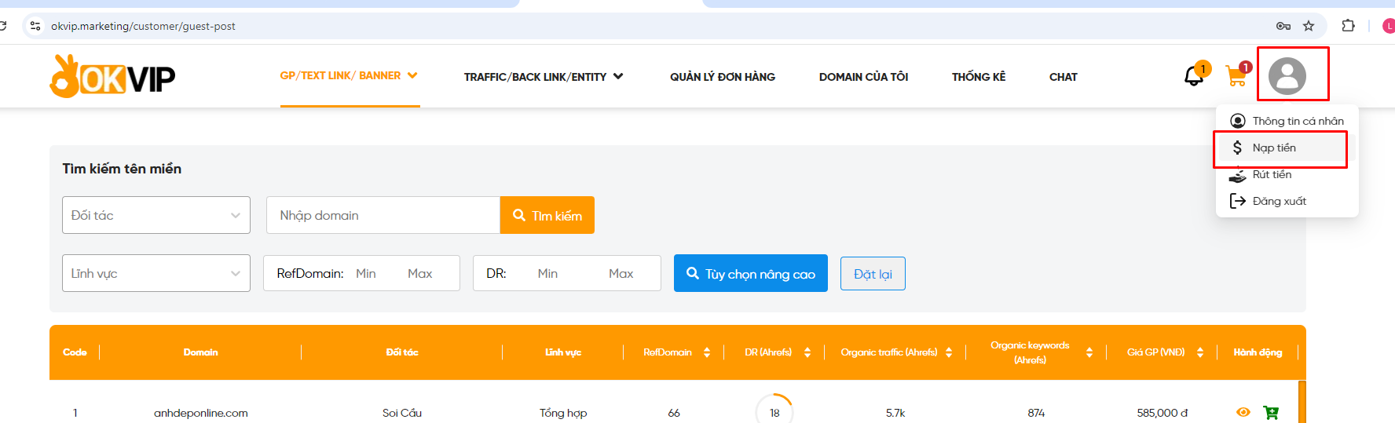
Task: Select Nạp tiền from user menu
Action: pos(1274,148)
